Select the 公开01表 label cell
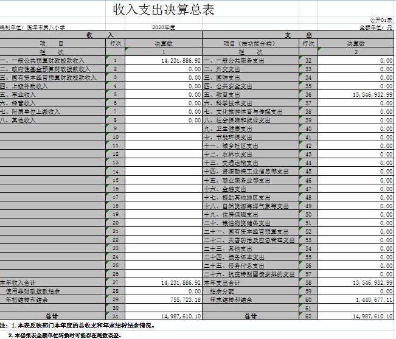 [381, 20]
